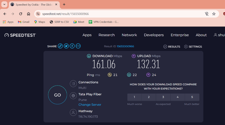Open the About navigation menu
225x125 pixels.
(201, 35)
